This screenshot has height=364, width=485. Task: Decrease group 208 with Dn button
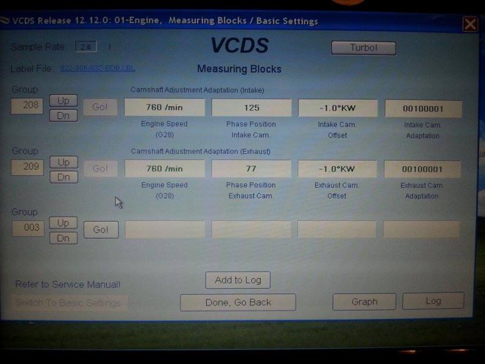64,115
